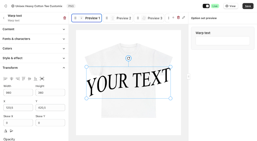Flip layer vertically

click(12, 131)
